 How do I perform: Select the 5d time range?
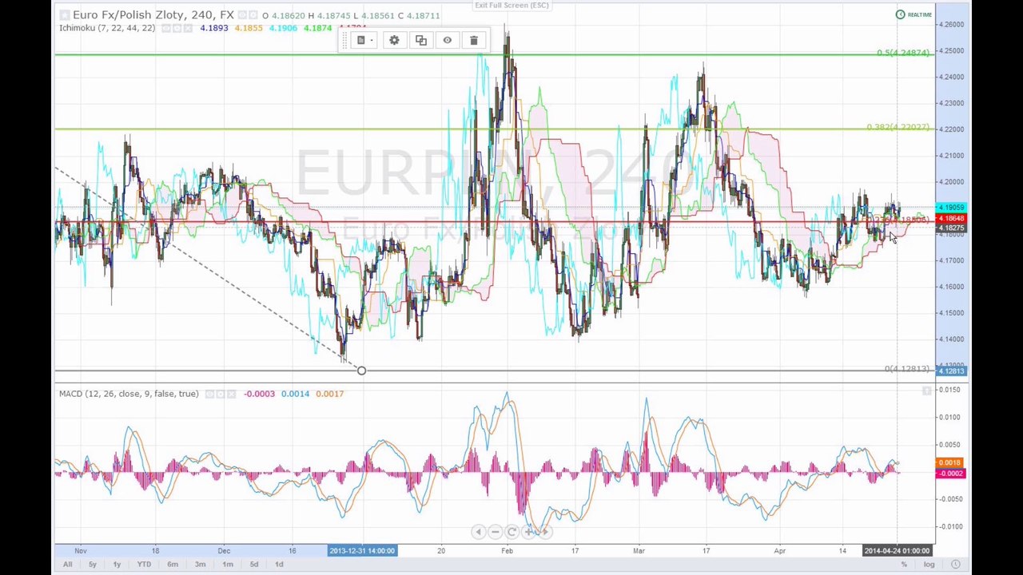(x=254, y=565)
